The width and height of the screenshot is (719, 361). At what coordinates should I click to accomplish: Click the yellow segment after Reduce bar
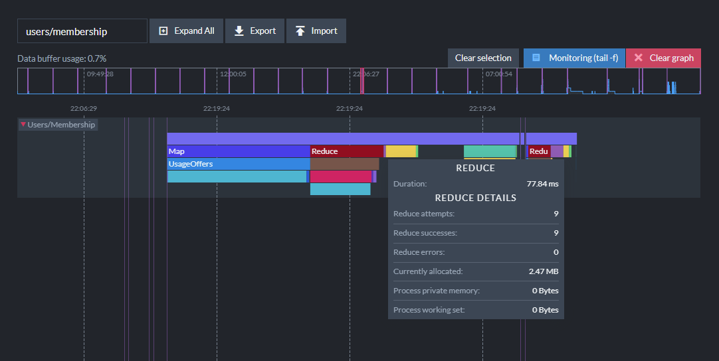(401, 151)
